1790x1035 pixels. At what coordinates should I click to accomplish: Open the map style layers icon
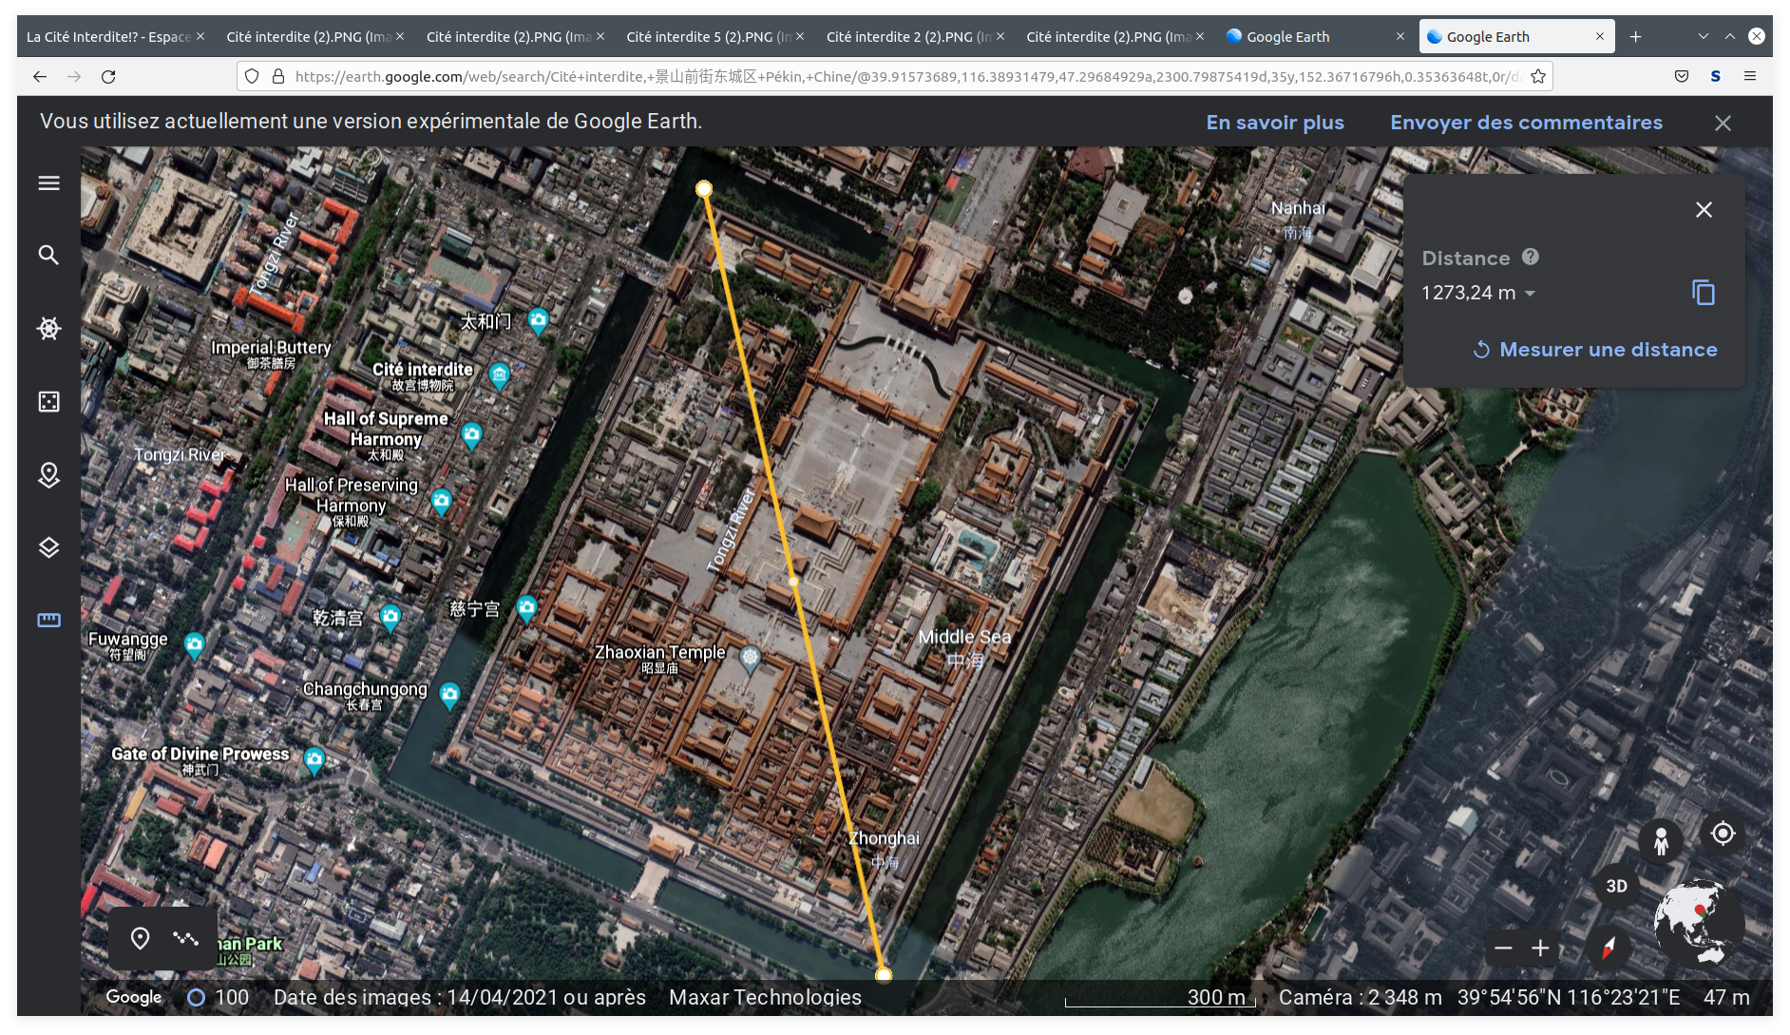tap(48, 547)
